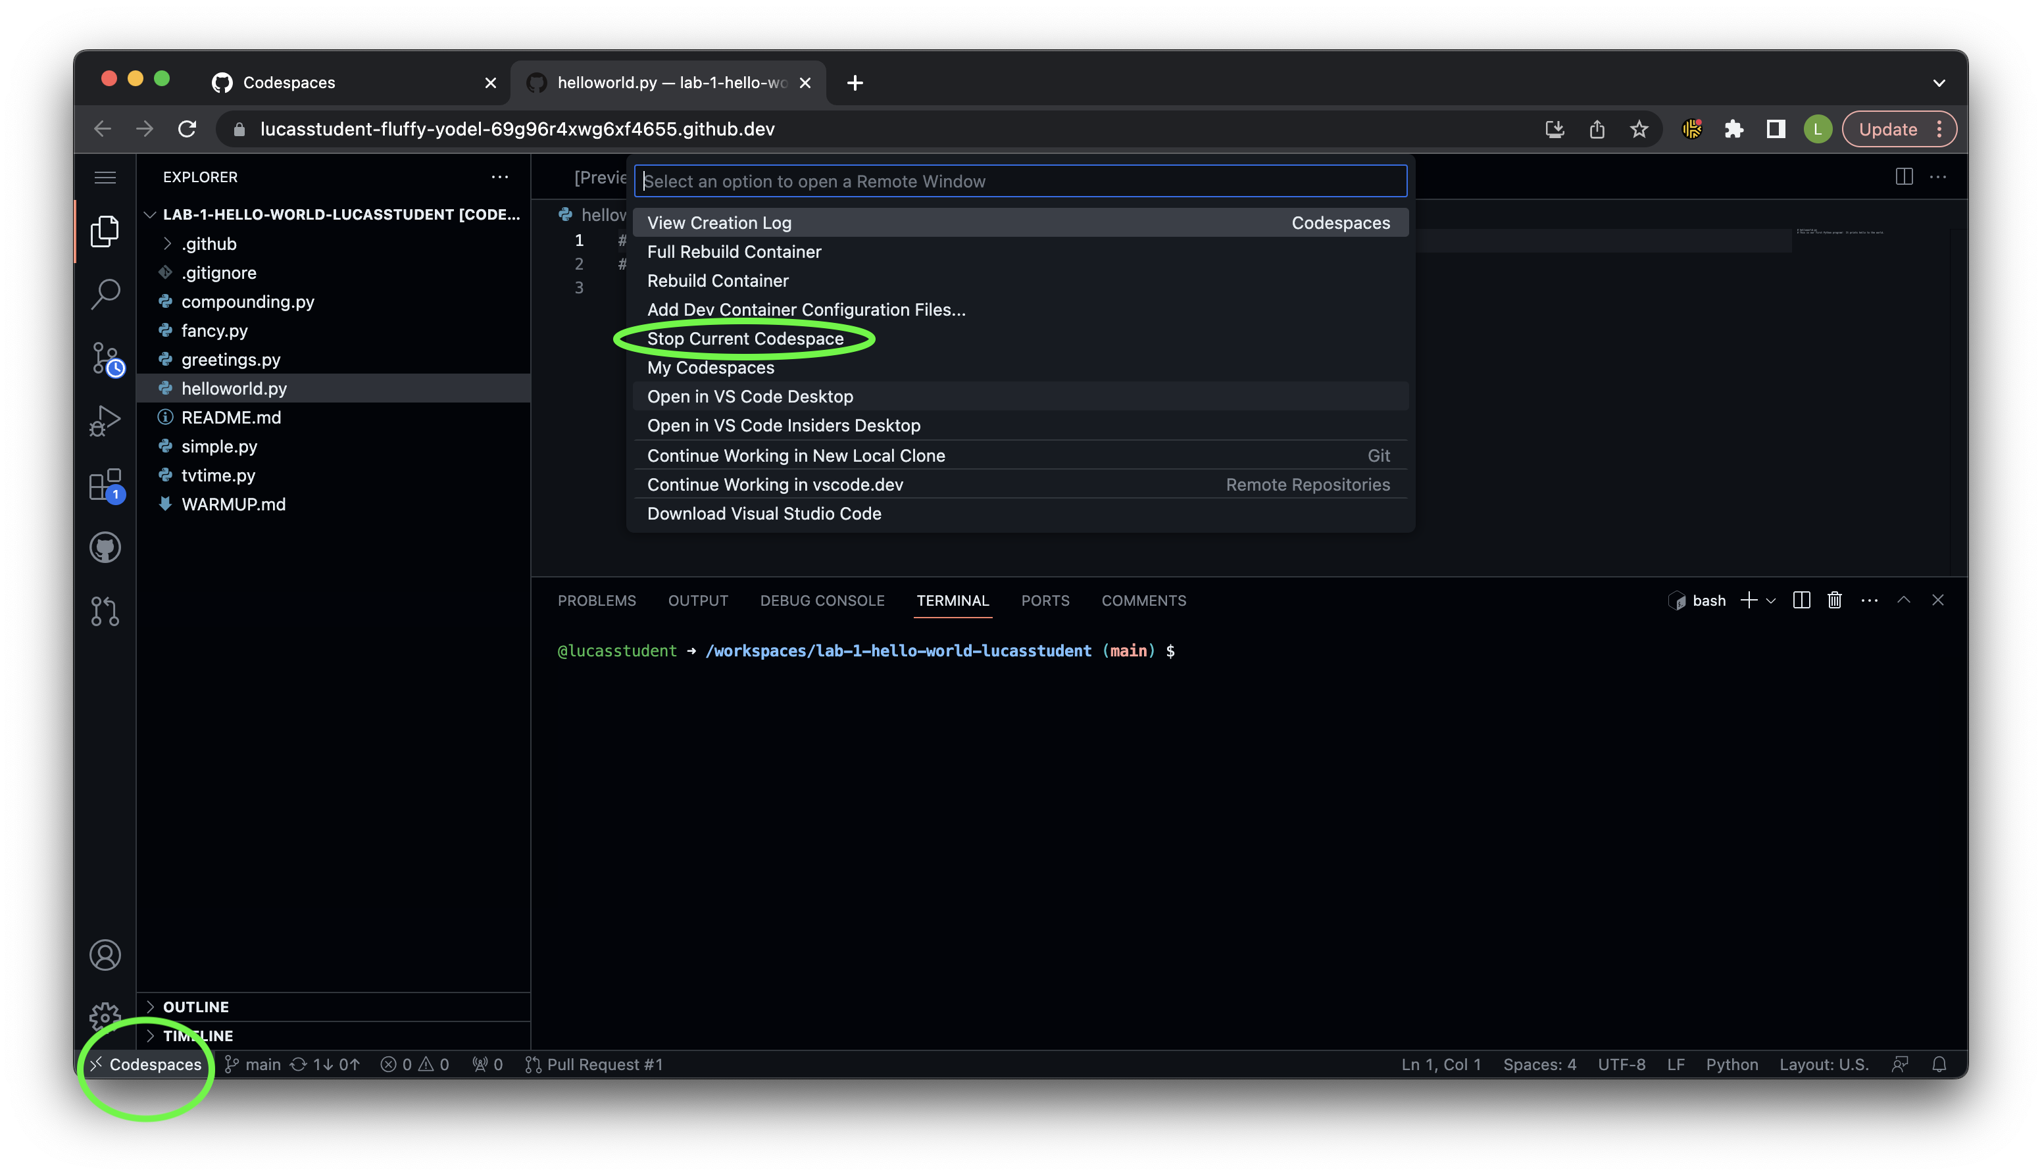
Task: Open the Search view icon
Action: [x=105, y=293]
